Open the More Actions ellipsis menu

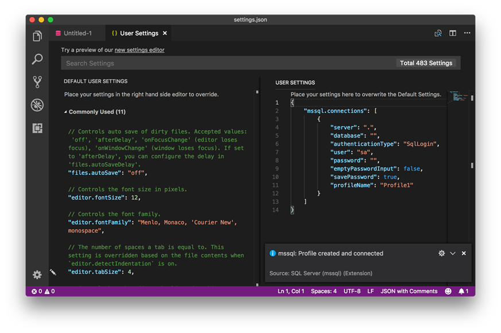pyautogui.click(x=467, y=33)
